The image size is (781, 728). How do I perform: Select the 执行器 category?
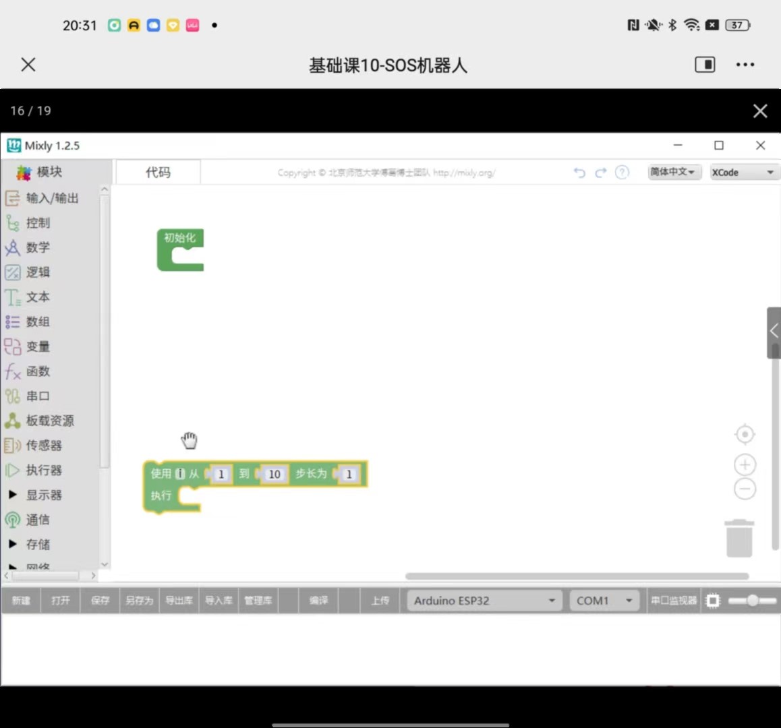43,470
